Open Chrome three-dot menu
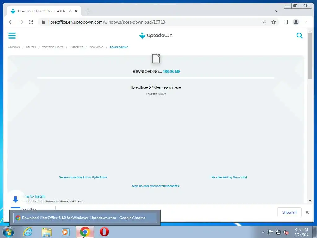 pos(306,22)
